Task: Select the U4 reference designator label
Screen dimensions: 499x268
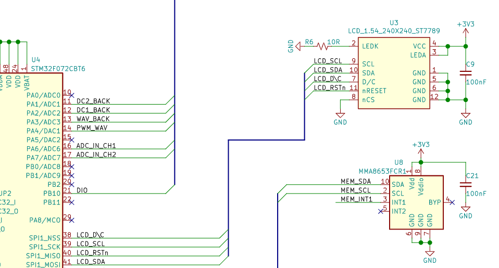Action: pyautogui.click(x=35, y=60)
